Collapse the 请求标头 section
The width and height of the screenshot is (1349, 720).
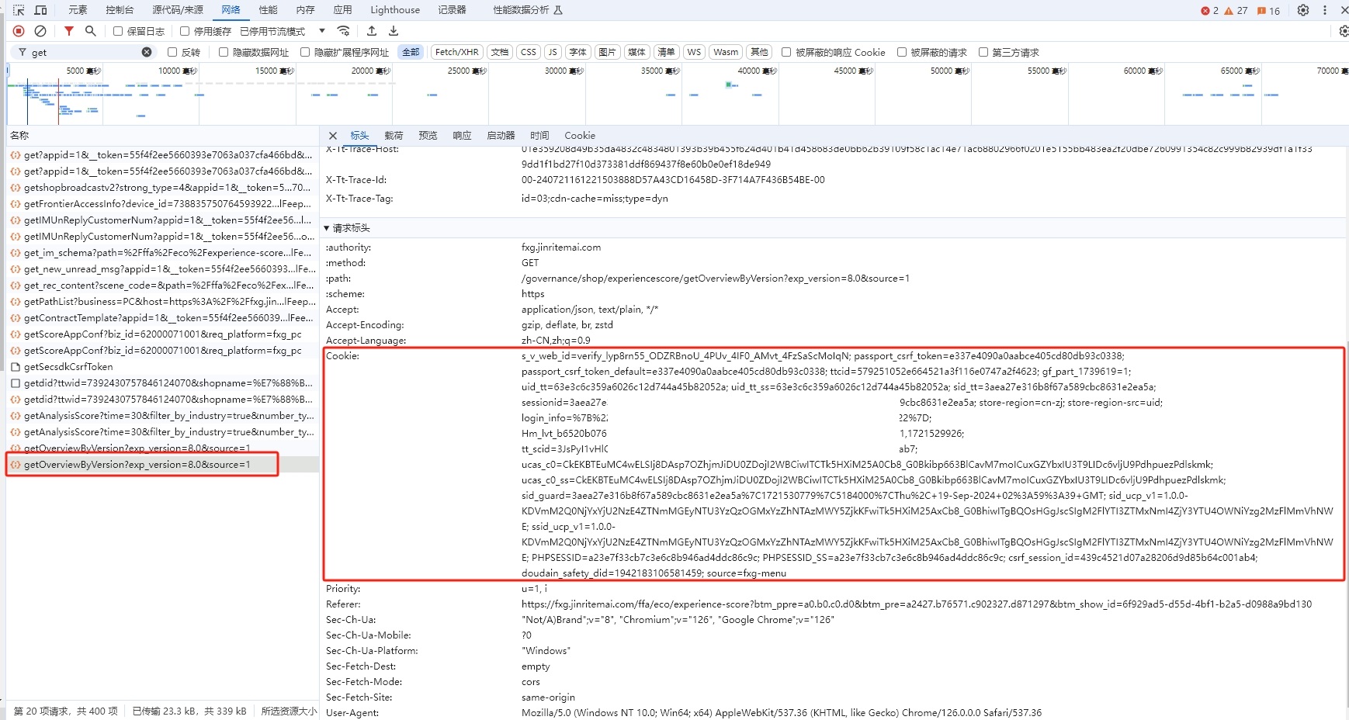(x=327, y=228)
